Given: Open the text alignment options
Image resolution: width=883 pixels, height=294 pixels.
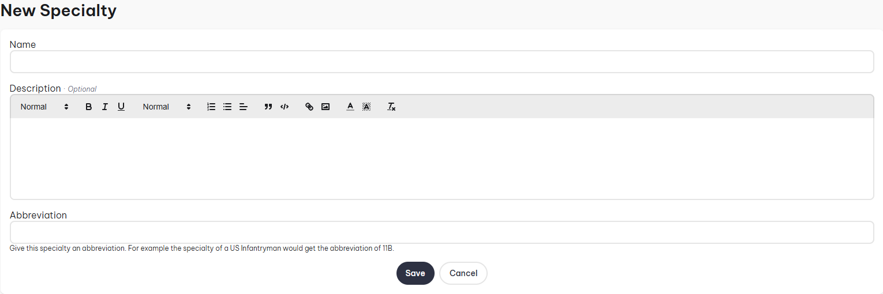Looking at the screenshot, I should (x=244, y=107).
